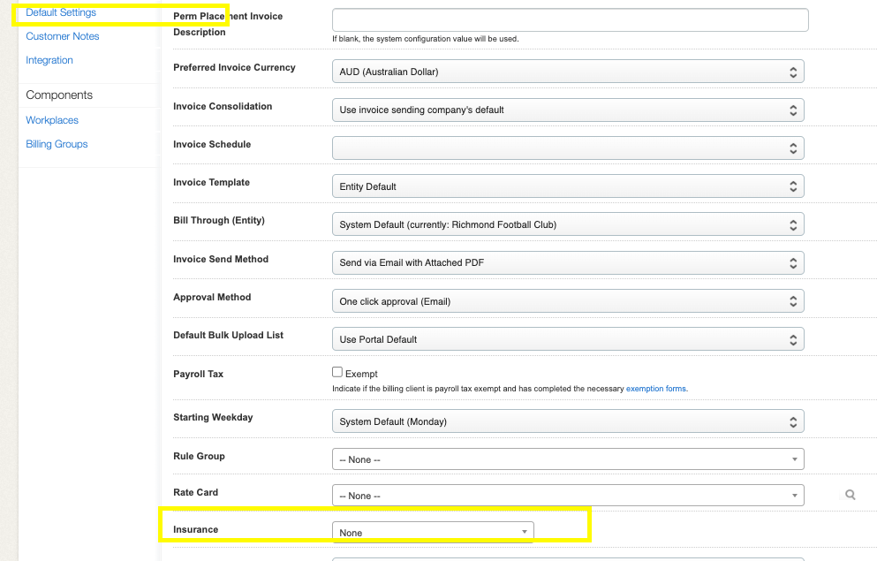Click the Insurance field label
This screenshot has height=561, width=877.
pyautogui.click(x=196, y=530)
